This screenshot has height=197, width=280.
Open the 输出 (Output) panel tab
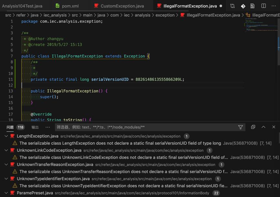point(35,127)
